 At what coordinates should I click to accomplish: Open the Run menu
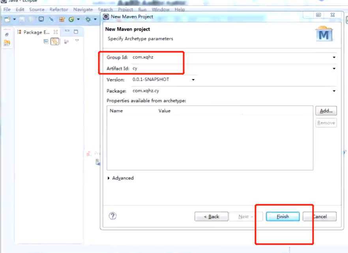click(x=142, y=9)
